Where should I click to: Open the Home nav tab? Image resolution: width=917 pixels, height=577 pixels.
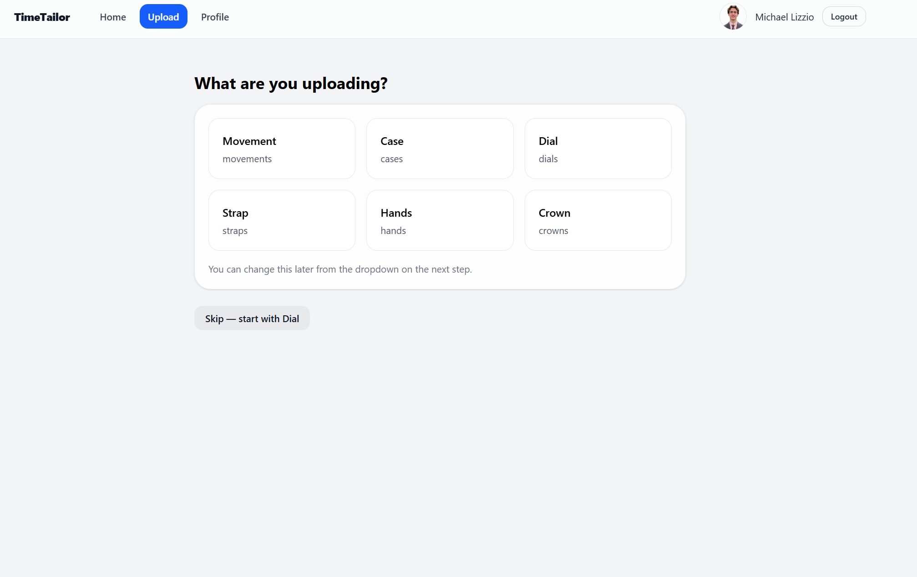(113, 17)
